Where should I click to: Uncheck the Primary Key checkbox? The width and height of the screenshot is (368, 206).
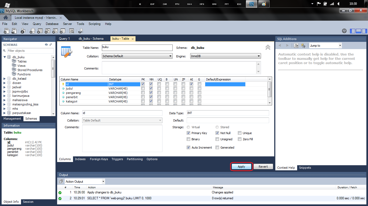(x=189, y=133)
